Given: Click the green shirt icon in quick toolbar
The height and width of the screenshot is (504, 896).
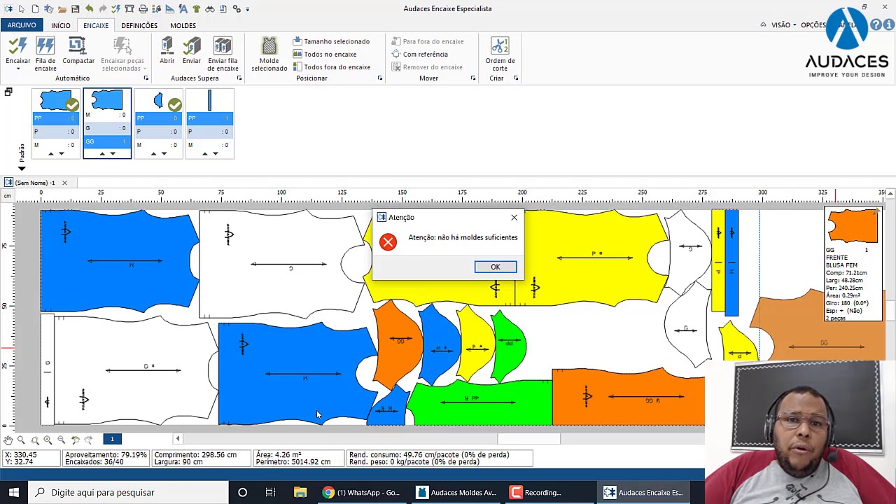Looking at the screenshot, I should 196,9.
